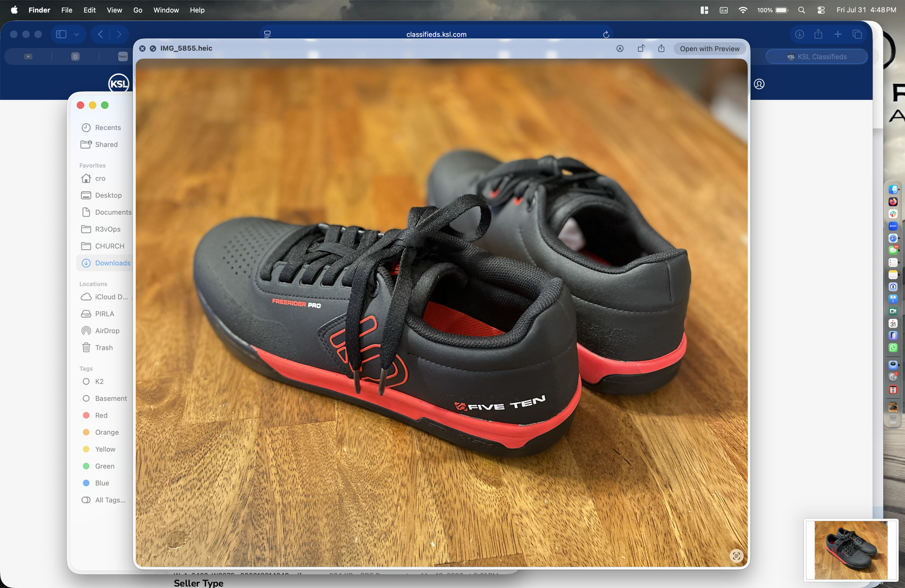Launch Firefox from the Dock
This screenshot has width=905, height=588.
(x=893, y=202)
